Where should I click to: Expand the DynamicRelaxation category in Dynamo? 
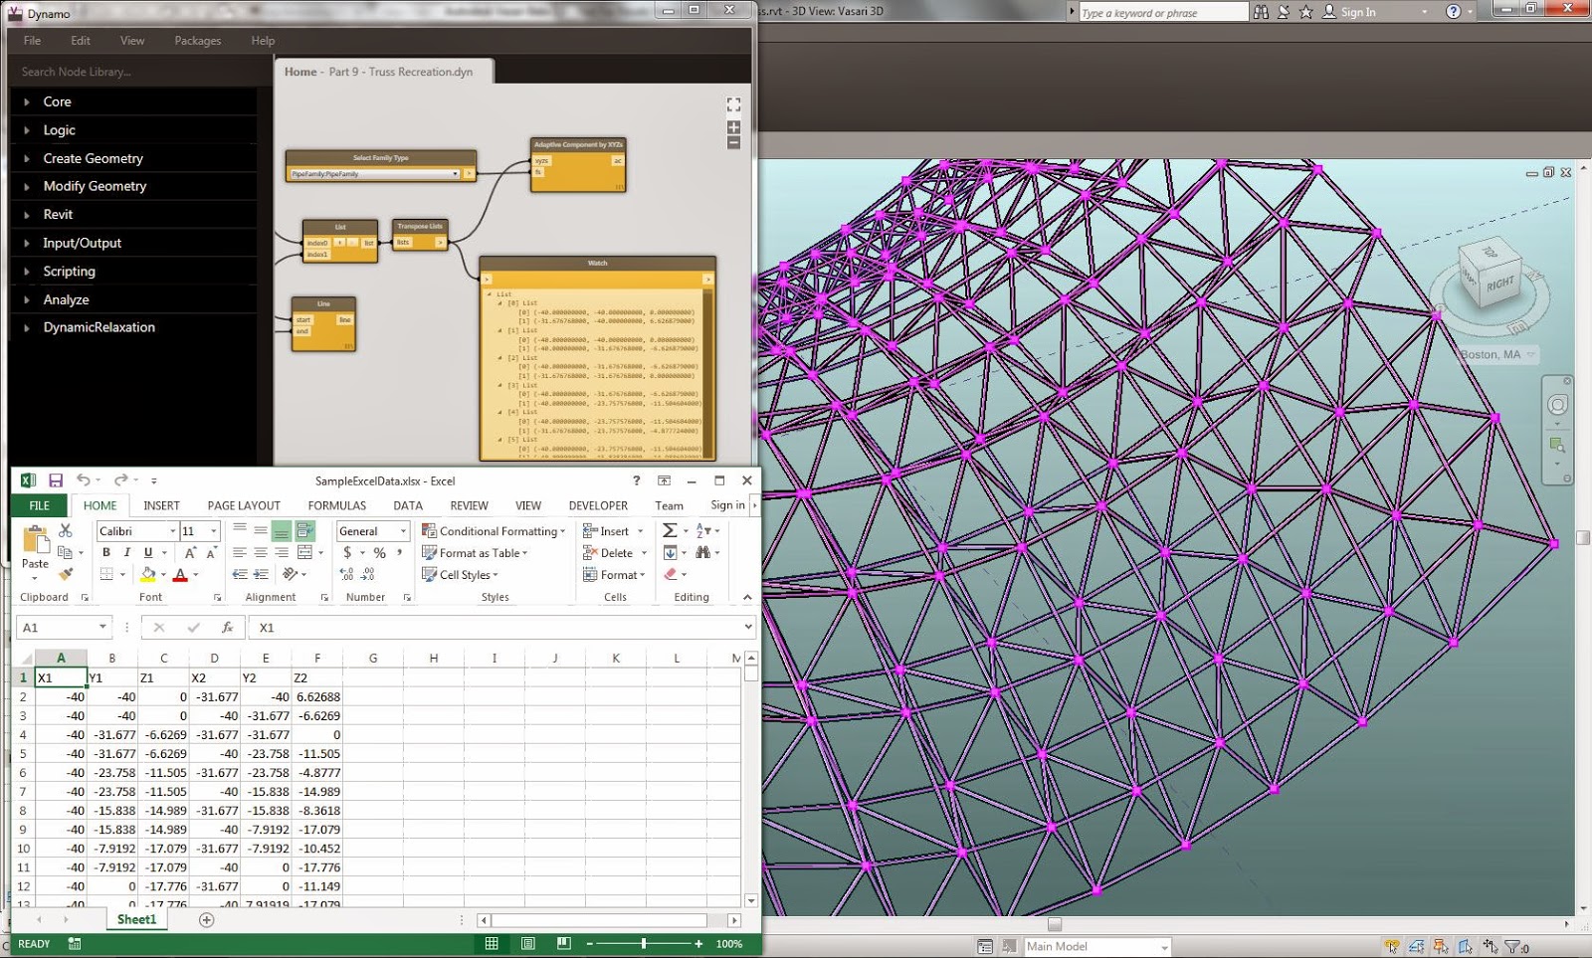pos(27,327)
